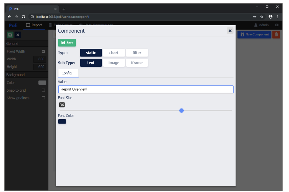Enable Snap to grid checkbox

(43, 90)
